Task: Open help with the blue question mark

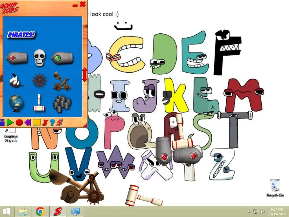Action: [52, 123]
